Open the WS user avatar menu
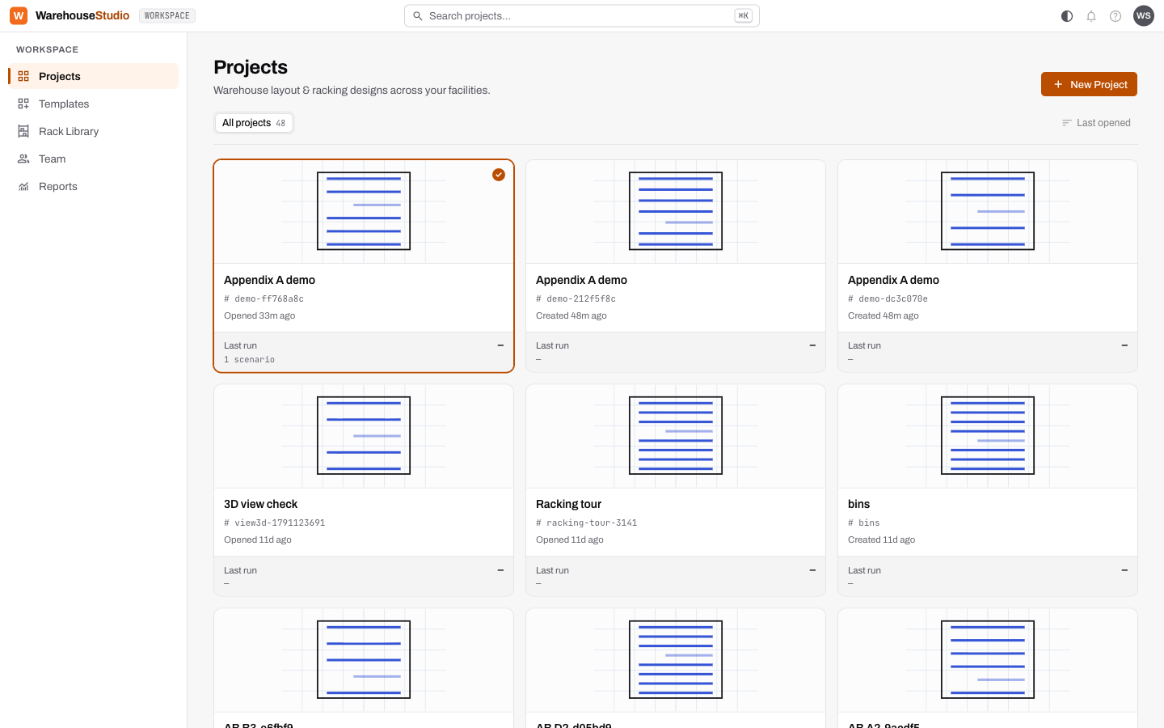Screen dimensions: 1164x728 1144,16
